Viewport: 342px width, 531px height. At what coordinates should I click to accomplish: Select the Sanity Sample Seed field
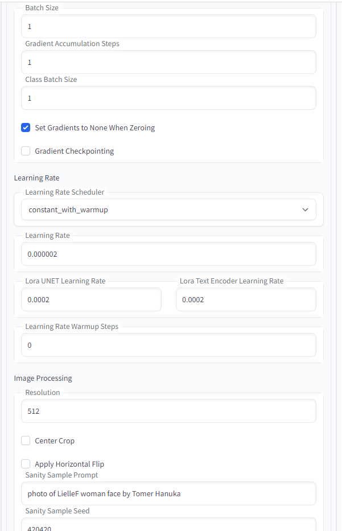pos(168,526)
